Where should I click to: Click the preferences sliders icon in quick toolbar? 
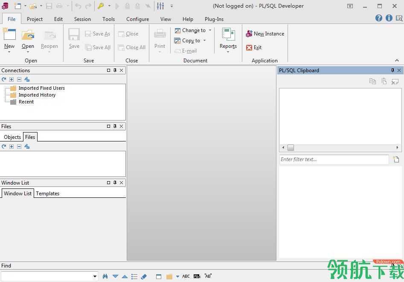point(160,6)
